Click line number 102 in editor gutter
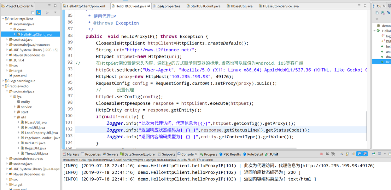391x190 pixels. [x=69, y=130]
